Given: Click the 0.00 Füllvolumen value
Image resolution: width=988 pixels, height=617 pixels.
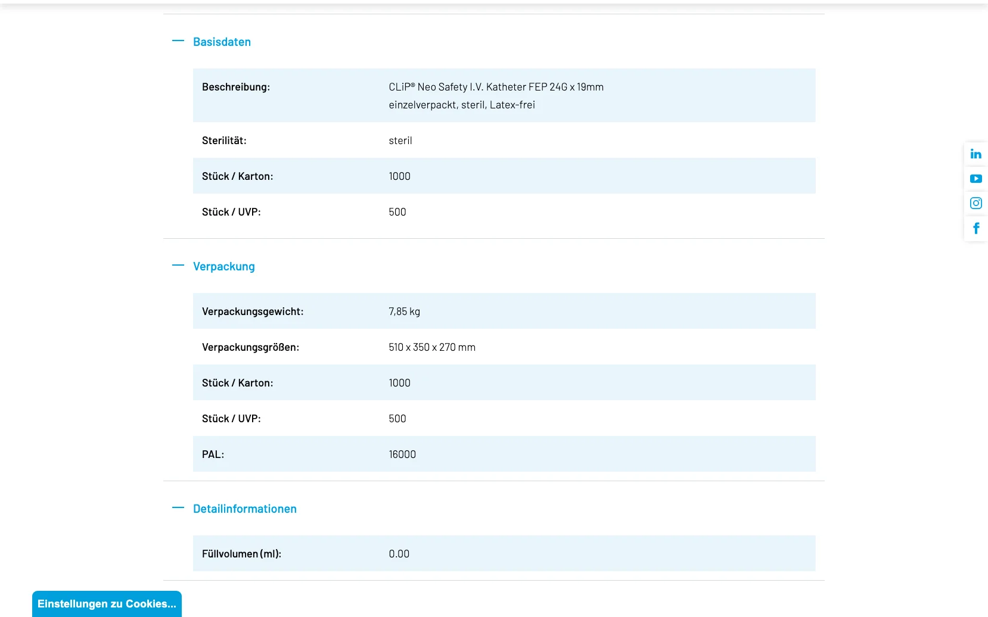Looking at the screenshot, I should tap(399, 554).
